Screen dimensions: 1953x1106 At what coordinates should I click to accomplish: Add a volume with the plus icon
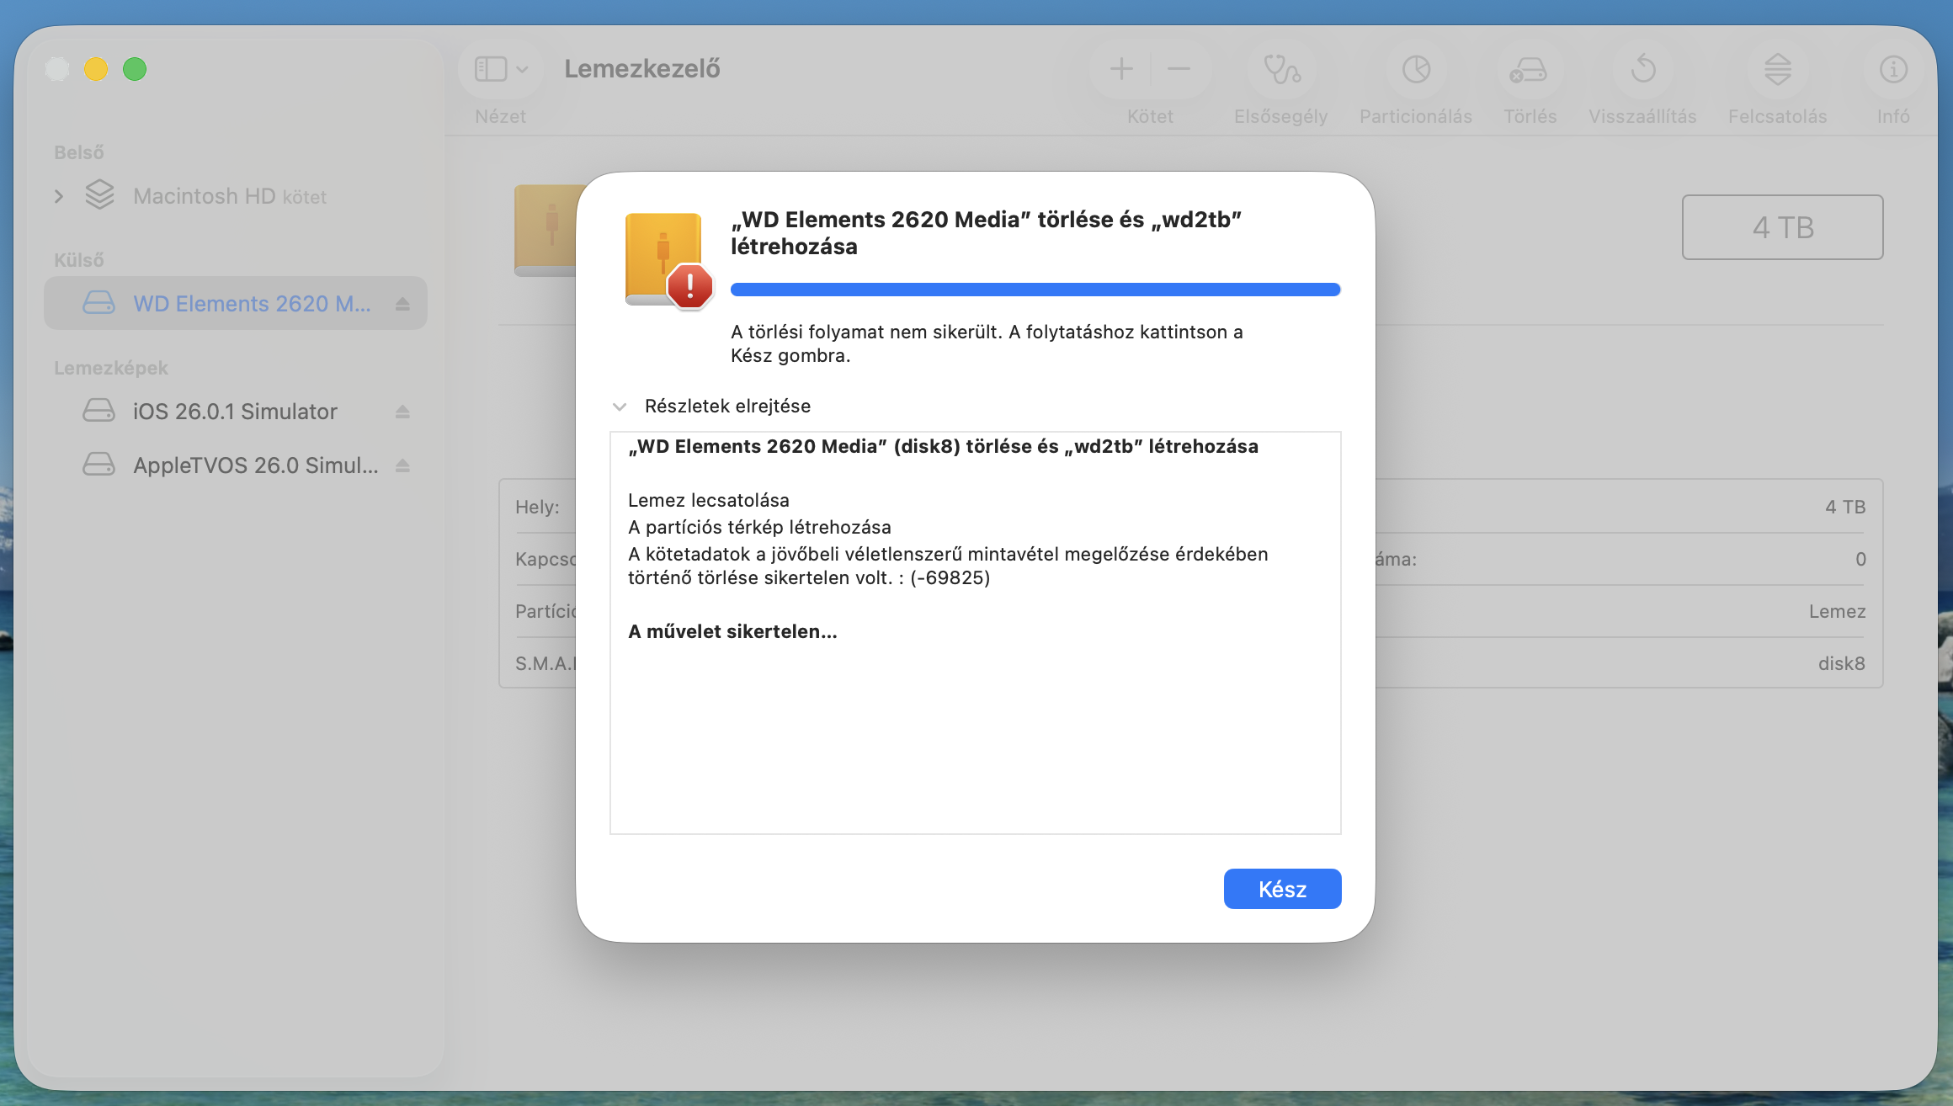click(x=1121, y=70)
